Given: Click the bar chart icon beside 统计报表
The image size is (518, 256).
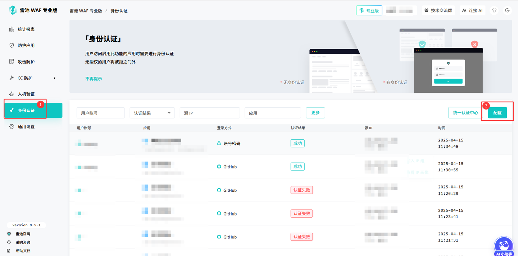Looking at the screenshot, I should click(x=12, y=29).
